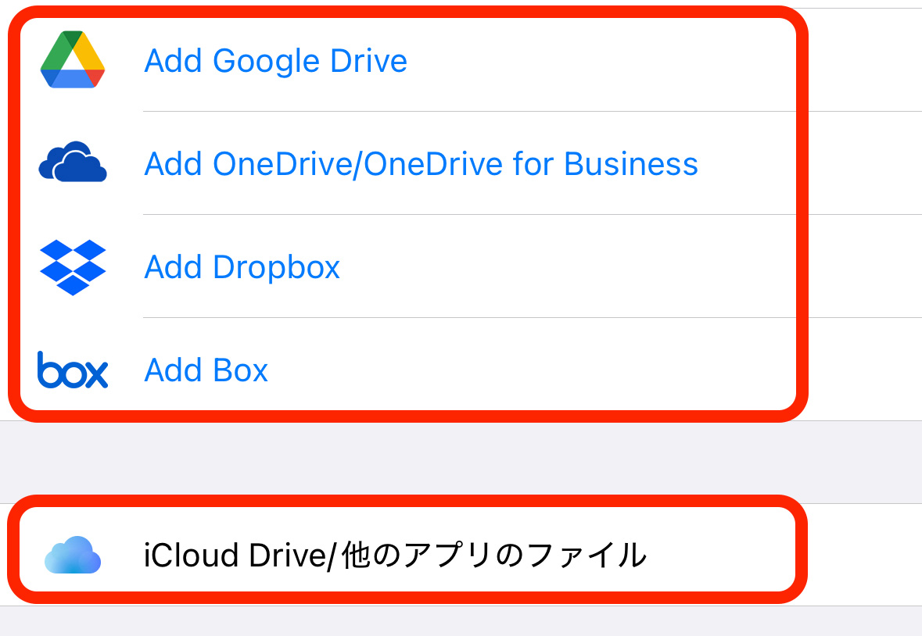Click the Dropbox open-box logo icon
922x636 pixels.
click(x=73, y=267)
